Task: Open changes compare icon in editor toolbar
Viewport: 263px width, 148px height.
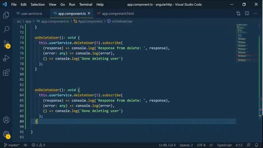Action: click(238, 14)
